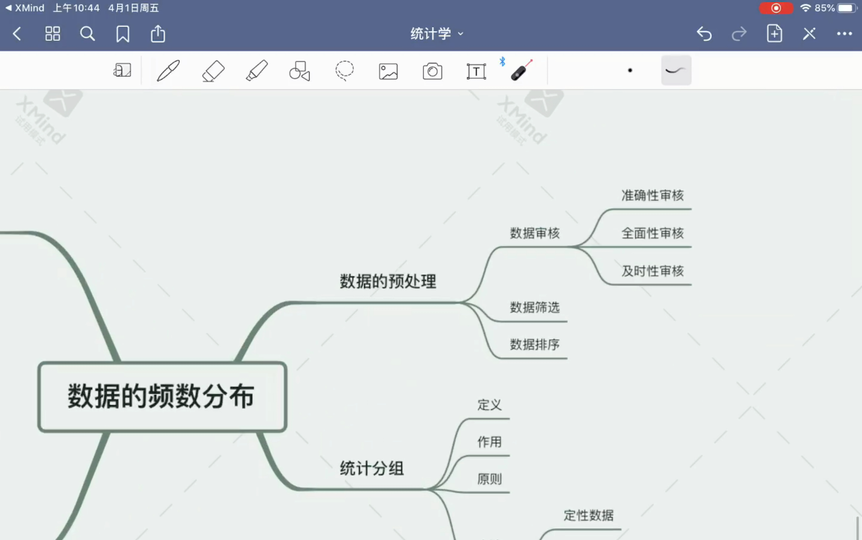
Task: Open the Camera to capture photo
Action: point(432,70)
